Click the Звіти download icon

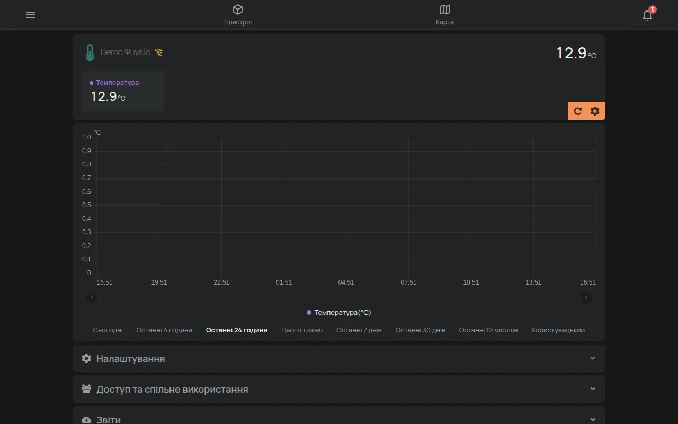point(86,420)
